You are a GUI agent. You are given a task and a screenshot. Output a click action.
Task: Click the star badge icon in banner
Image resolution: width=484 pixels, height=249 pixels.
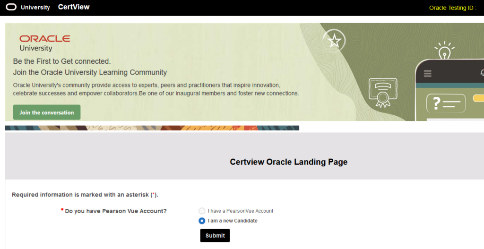coord(335,41)
